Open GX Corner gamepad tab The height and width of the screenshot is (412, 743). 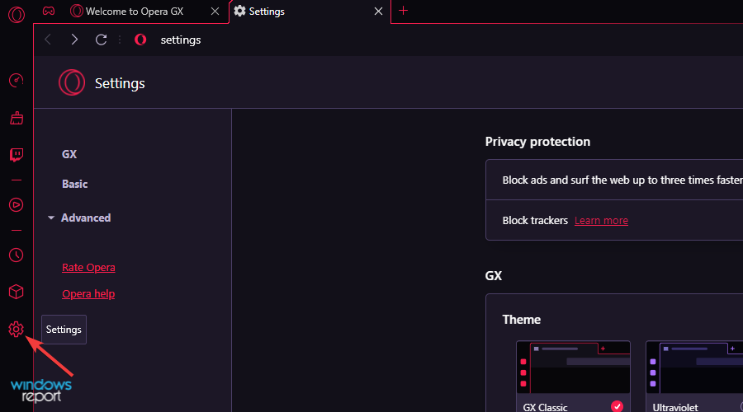pyautogui.click(x=49, y=11)
